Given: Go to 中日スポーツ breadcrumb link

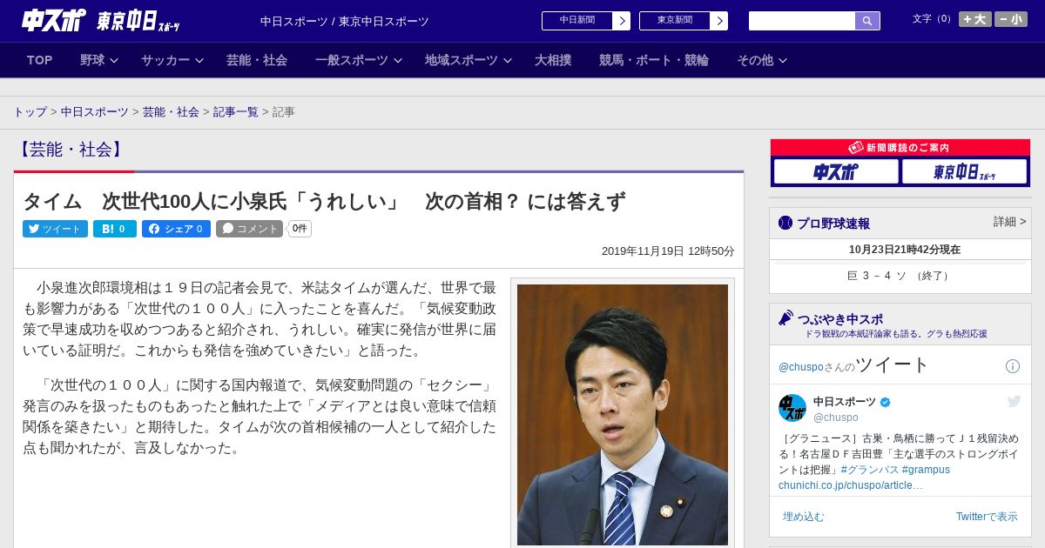Looking at the screenshot, I should coord(95,112).
